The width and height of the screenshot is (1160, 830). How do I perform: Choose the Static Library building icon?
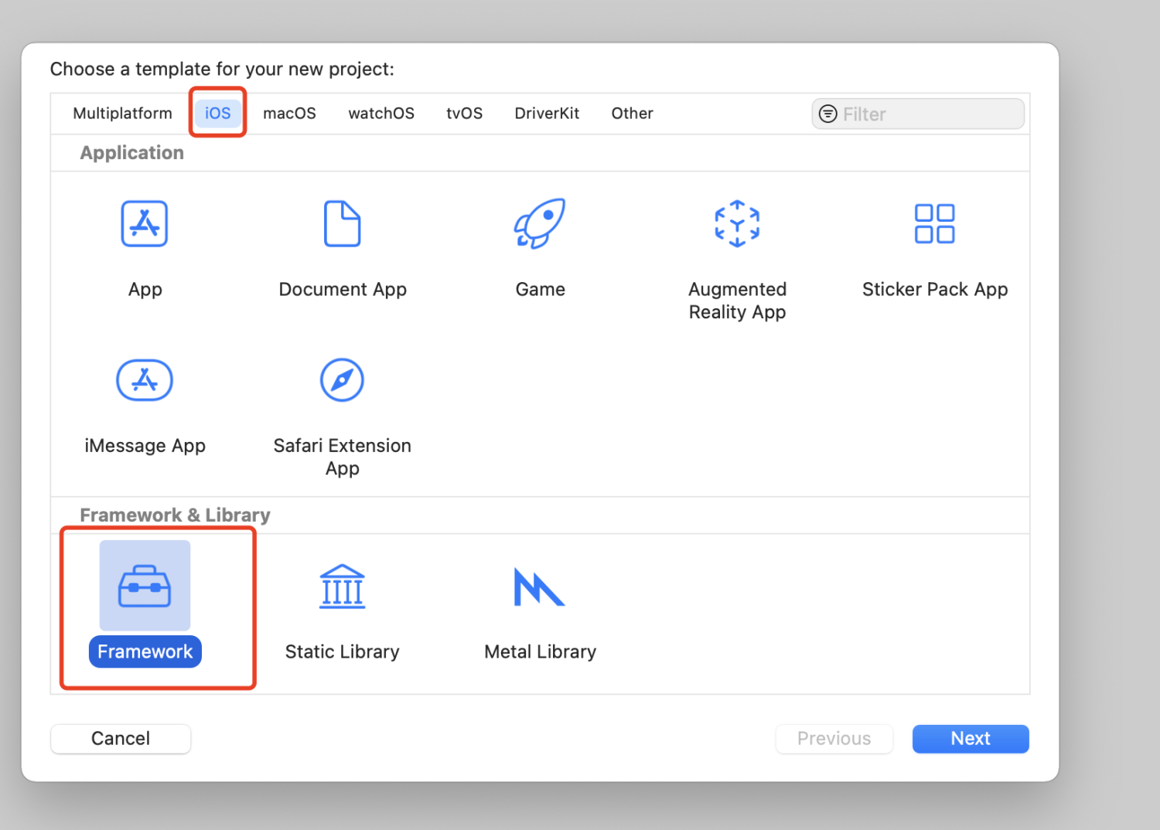(x=342, y=587)
